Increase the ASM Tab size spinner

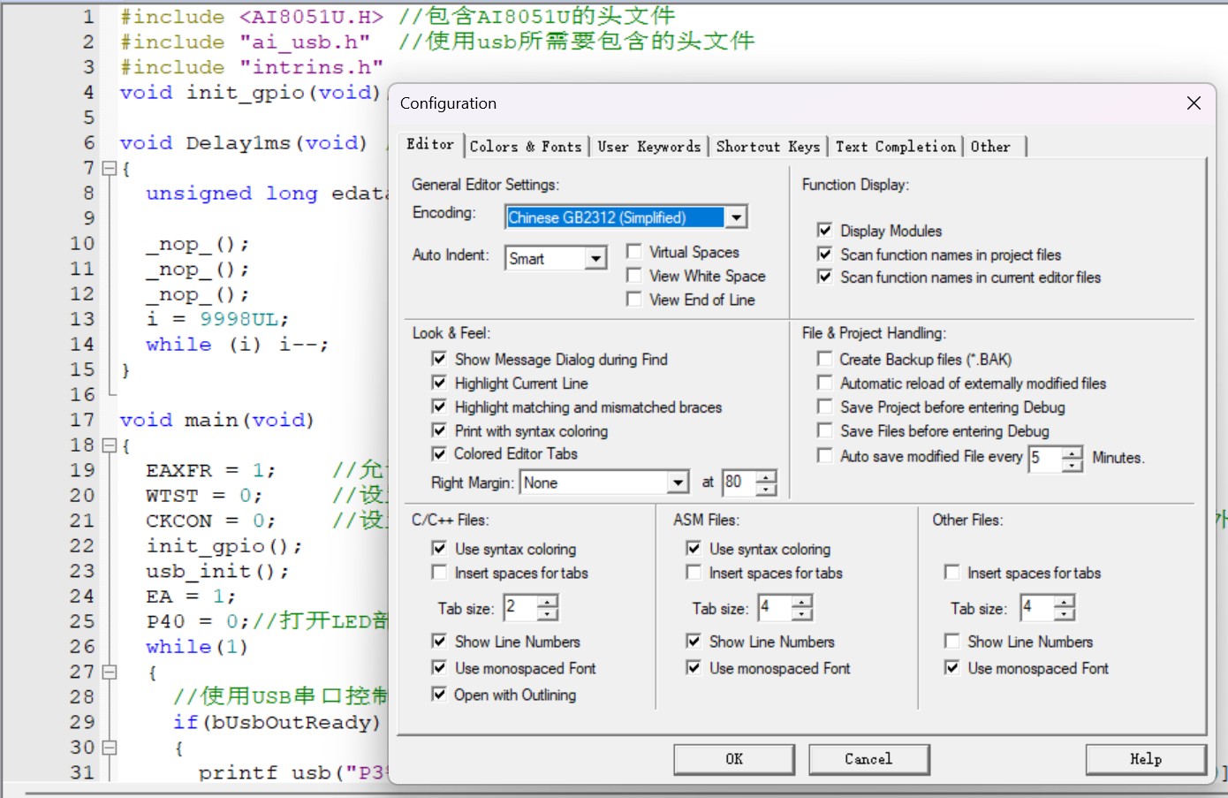801,602
